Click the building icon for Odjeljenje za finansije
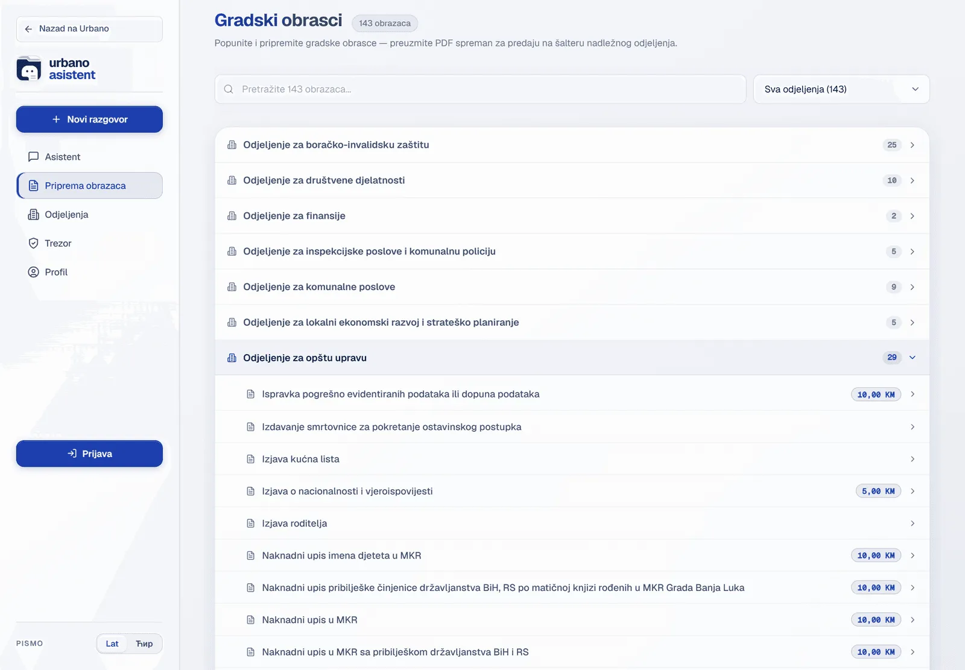The height and width of the screenshot is (670, 965). 232,216
